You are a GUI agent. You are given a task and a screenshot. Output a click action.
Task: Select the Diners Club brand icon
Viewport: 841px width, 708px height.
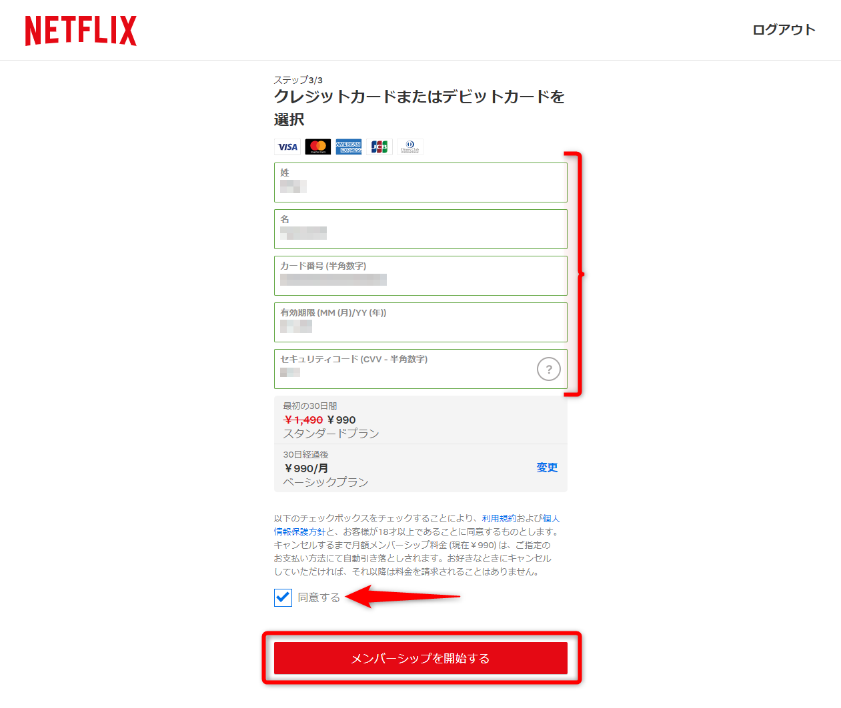410,147
